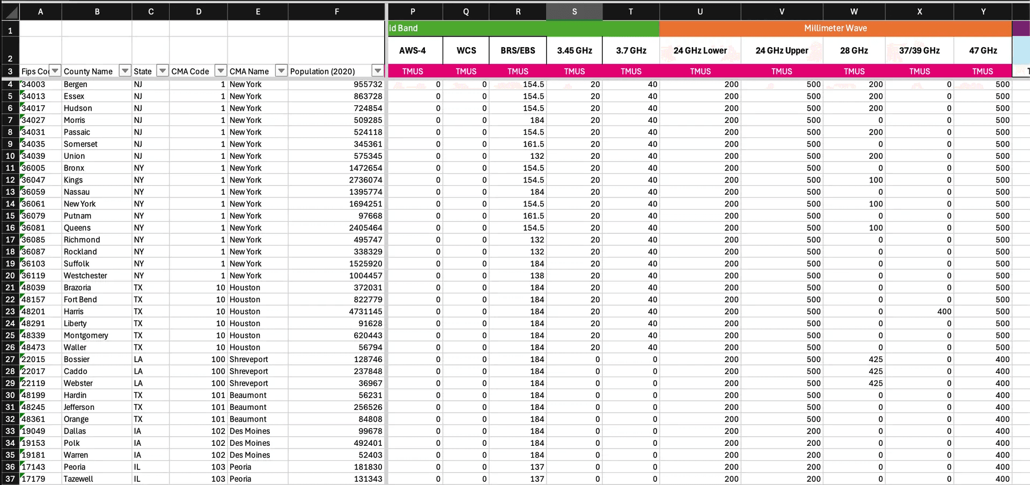Click the Select All corner button
This screenshot has width=1030, height=485.
[x=10, y=11]
